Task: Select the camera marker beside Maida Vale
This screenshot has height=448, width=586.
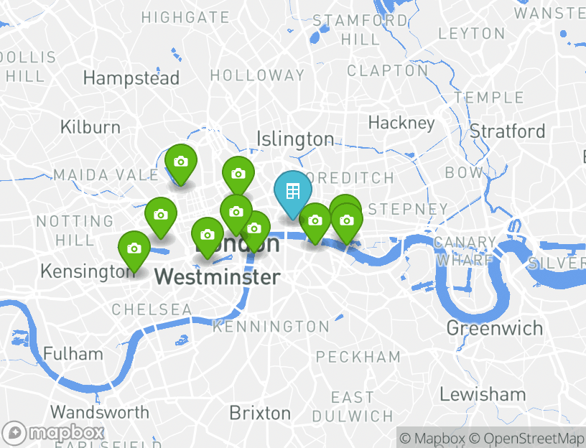Action: point(181,162)
